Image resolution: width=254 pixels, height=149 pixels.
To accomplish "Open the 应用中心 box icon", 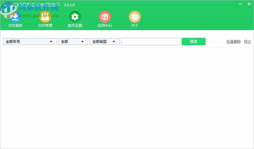I will (105, 17).
